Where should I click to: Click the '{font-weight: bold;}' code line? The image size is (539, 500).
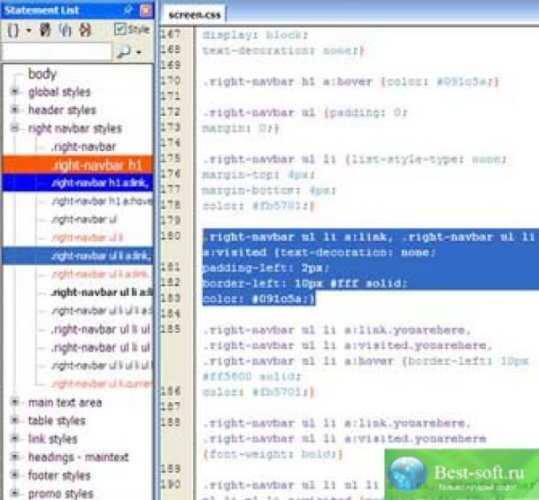point(273,454)
